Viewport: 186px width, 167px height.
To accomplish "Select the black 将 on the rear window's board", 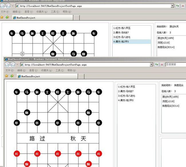I will (53, 33).
